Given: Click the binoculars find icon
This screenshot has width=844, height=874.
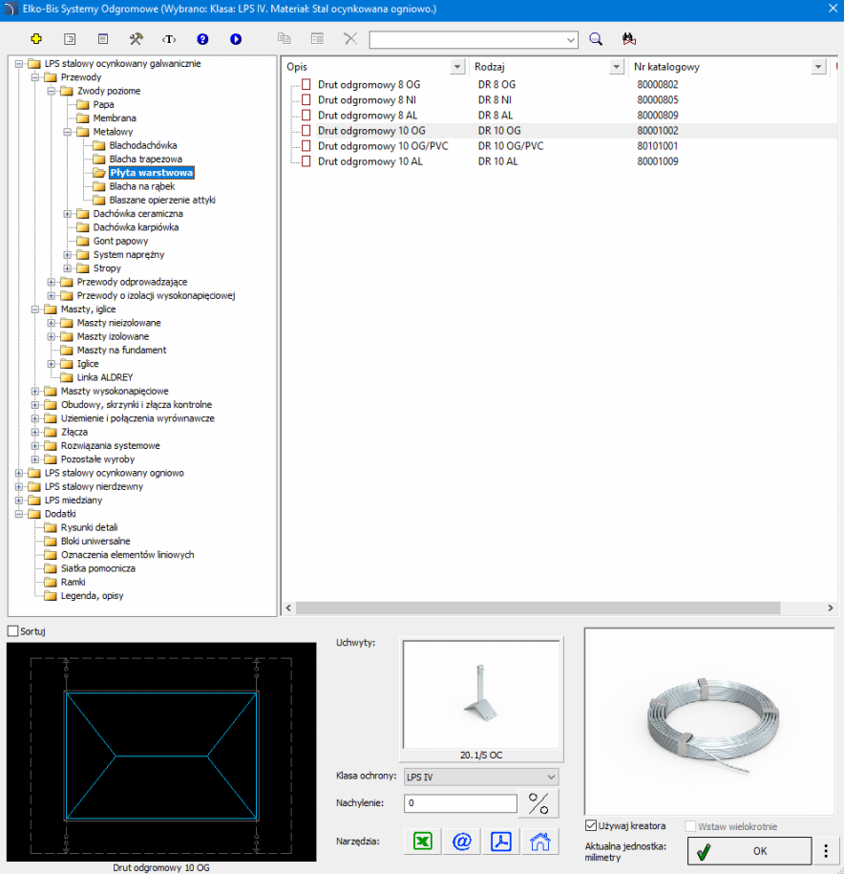Looking at the screenshot, I should [x=628, y=39].
